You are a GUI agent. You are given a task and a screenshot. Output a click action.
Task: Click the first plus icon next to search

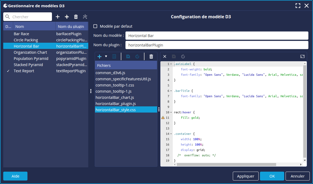coord(58,17)
